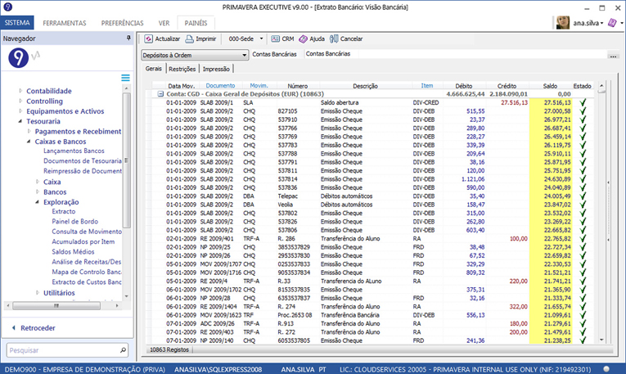Click the pin icon in Navegador header
626x374 pixels.
pyautogui.click(x=128, y=38)
